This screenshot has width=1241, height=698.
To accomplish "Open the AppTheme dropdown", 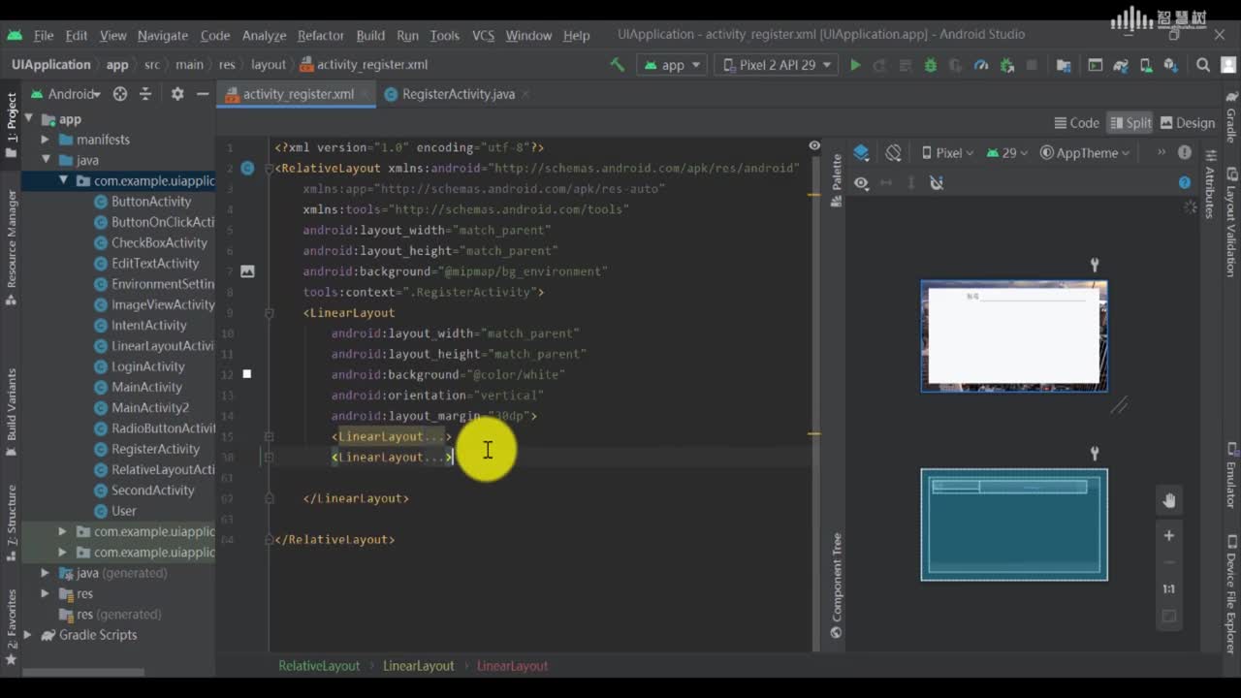I will 1085,153.
